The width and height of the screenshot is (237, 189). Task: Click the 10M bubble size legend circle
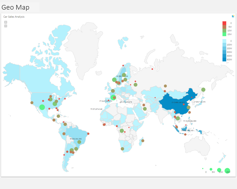click(x=219, y=170)
